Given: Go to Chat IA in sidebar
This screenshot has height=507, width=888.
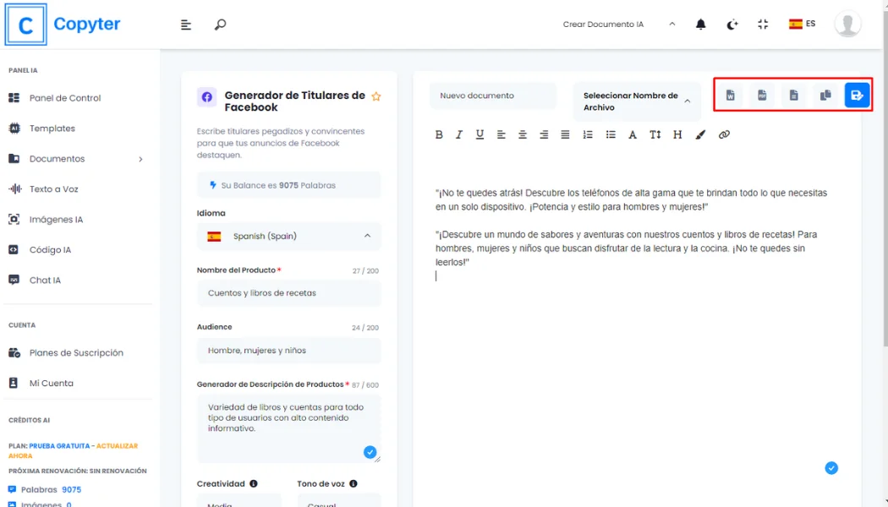Looking at the screenshot, I should click(45, 281).
